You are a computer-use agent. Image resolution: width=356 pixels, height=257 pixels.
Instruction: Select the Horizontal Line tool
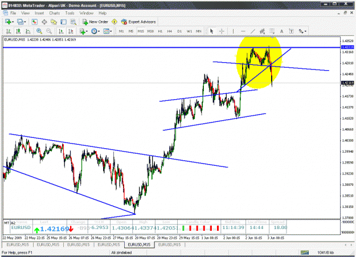(x=243, y=31)
